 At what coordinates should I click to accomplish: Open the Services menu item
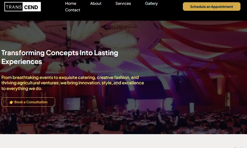(123, 3)
